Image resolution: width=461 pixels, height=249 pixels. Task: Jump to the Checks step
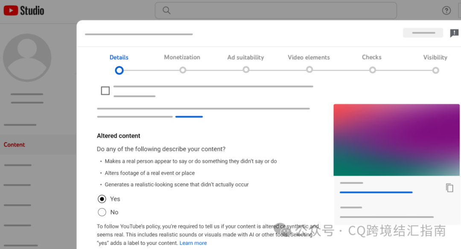pos(372,57)
